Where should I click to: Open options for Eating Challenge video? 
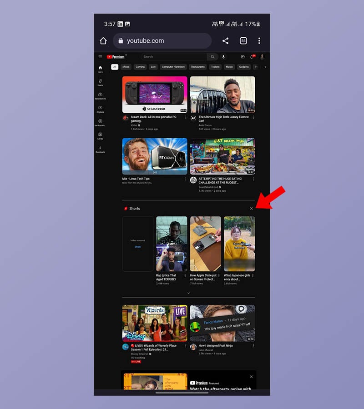(253, 179)
